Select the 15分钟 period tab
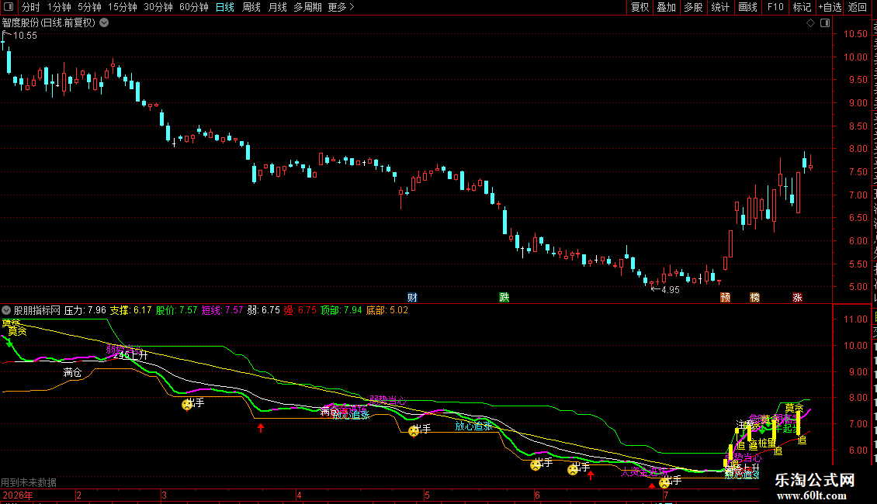 [x=122, y=7]
